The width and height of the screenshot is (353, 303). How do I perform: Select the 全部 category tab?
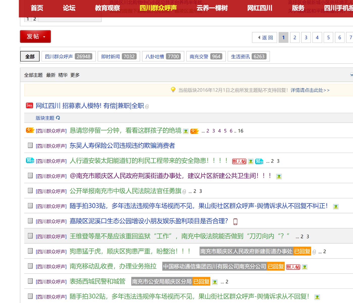tap(30, 56)
